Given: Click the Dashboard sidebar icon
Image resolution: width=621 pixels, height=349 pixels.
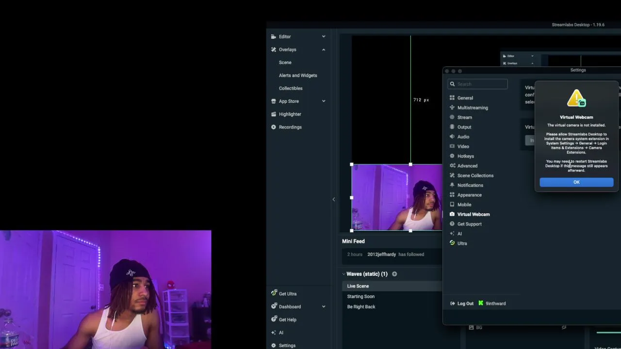Looking at the screenshot, I should click(274, 306).
